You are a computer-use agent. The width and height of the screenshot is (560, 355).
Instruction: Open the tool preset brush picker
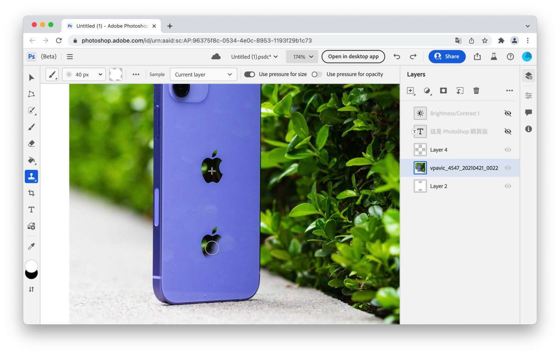(52, 74)
